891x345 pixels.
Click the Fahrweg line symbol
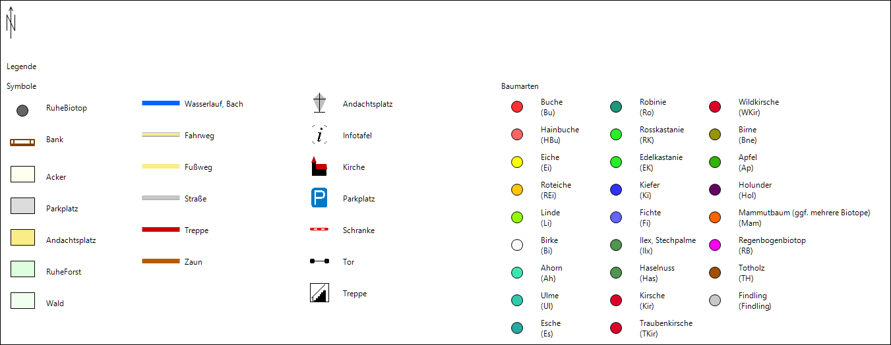point(161,134)
